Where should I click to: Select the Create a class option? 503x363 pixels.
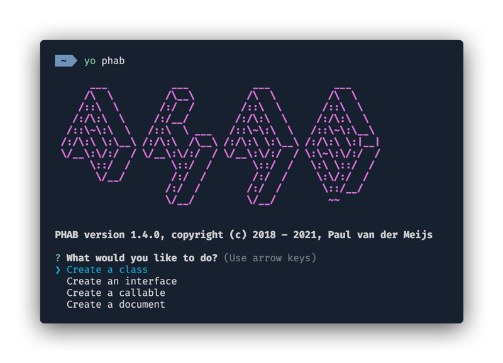click(107, 270)
